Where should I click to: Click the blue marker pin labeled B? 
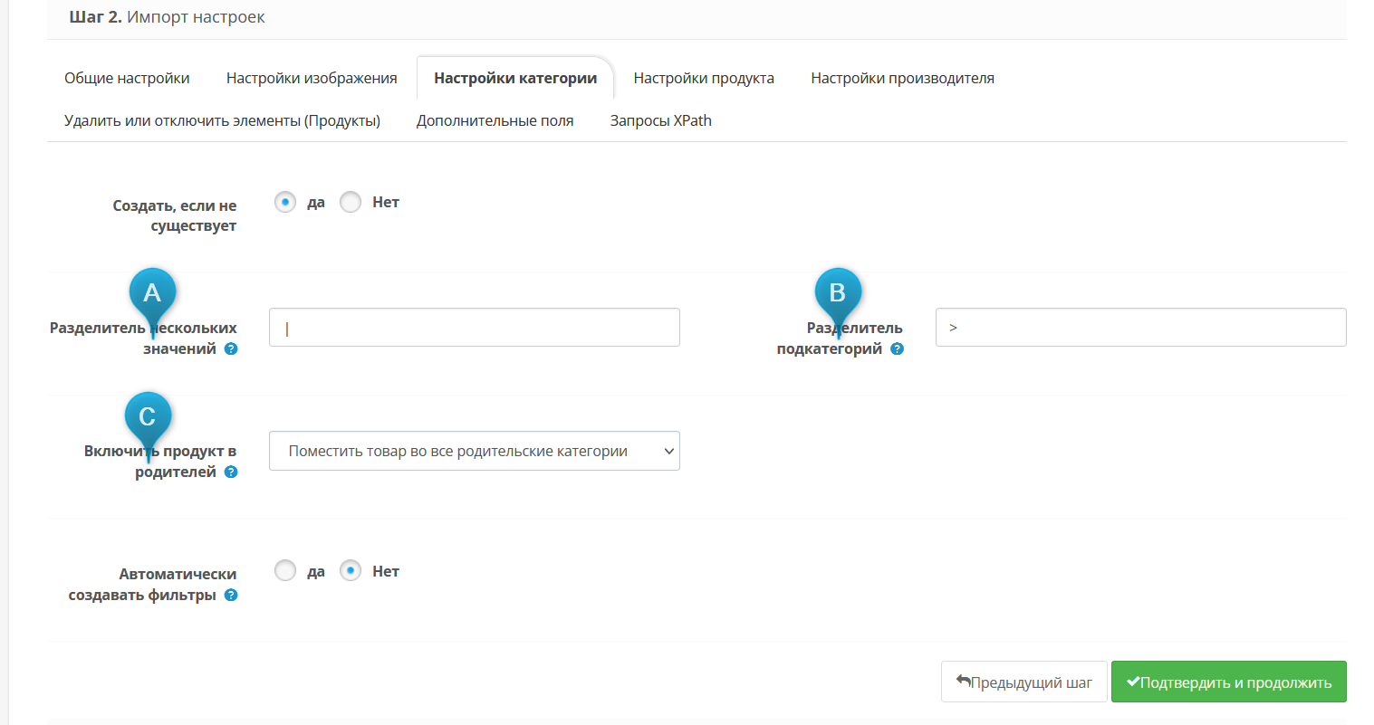[x=838, y=293]
